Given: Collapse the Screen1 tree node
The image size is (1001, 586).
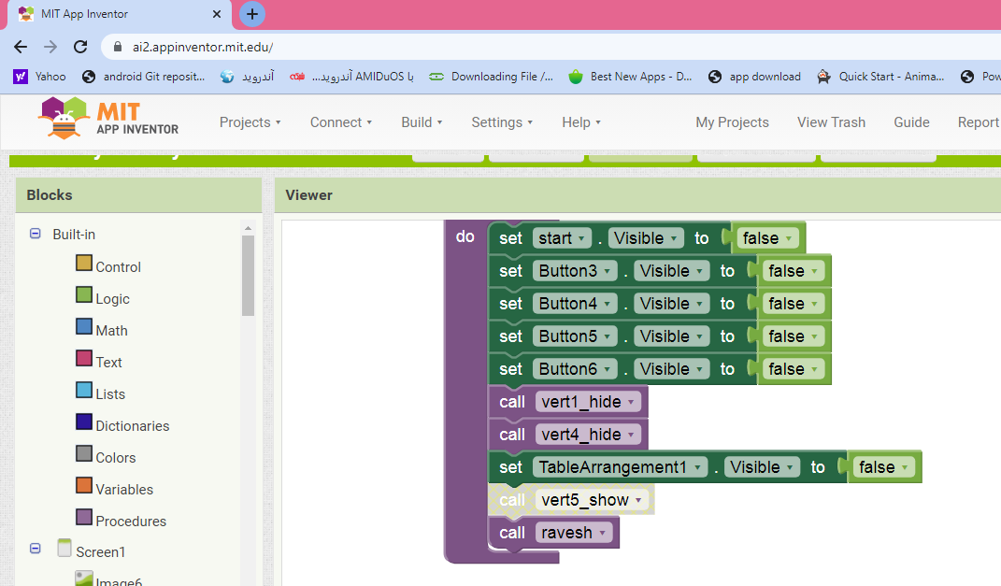Looking at the screenshot, I should (x=36, y=550).
